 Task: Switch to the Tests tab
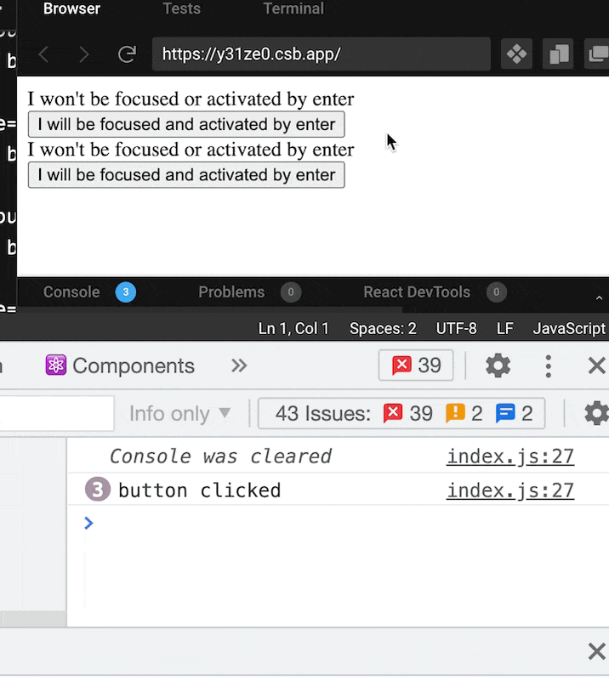pos(181,8)
